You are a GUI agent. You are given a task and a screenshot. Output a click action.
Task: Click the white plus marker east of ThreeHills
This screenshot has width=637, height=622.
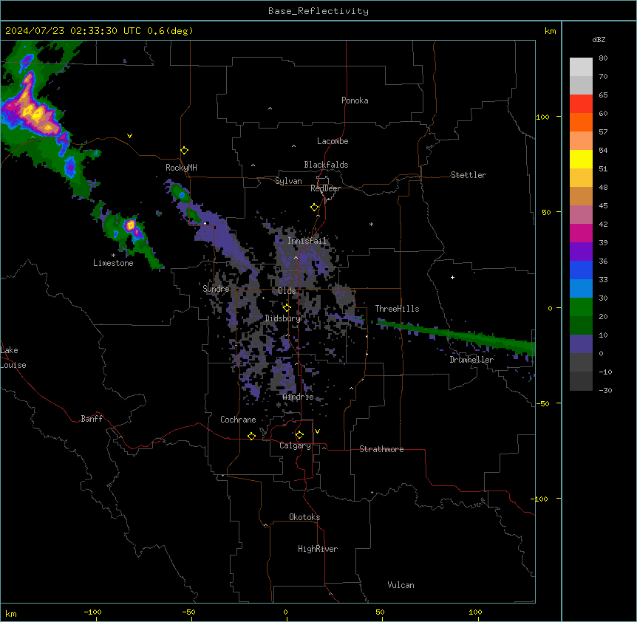click(452, 277)
